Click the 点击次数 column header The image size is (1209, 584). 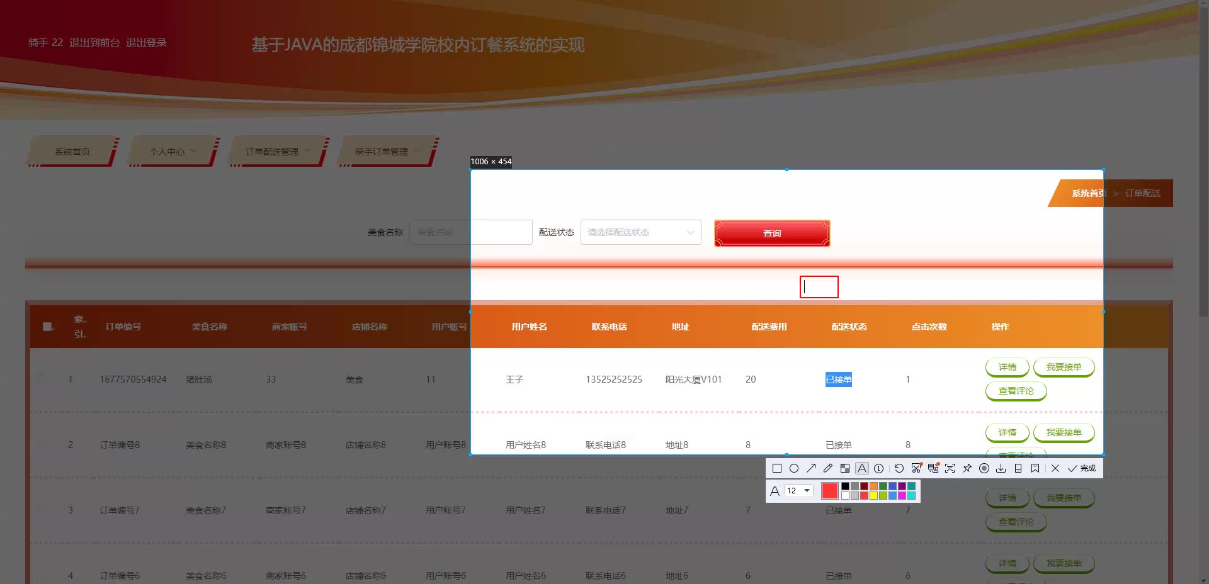[x=929, y=327]
